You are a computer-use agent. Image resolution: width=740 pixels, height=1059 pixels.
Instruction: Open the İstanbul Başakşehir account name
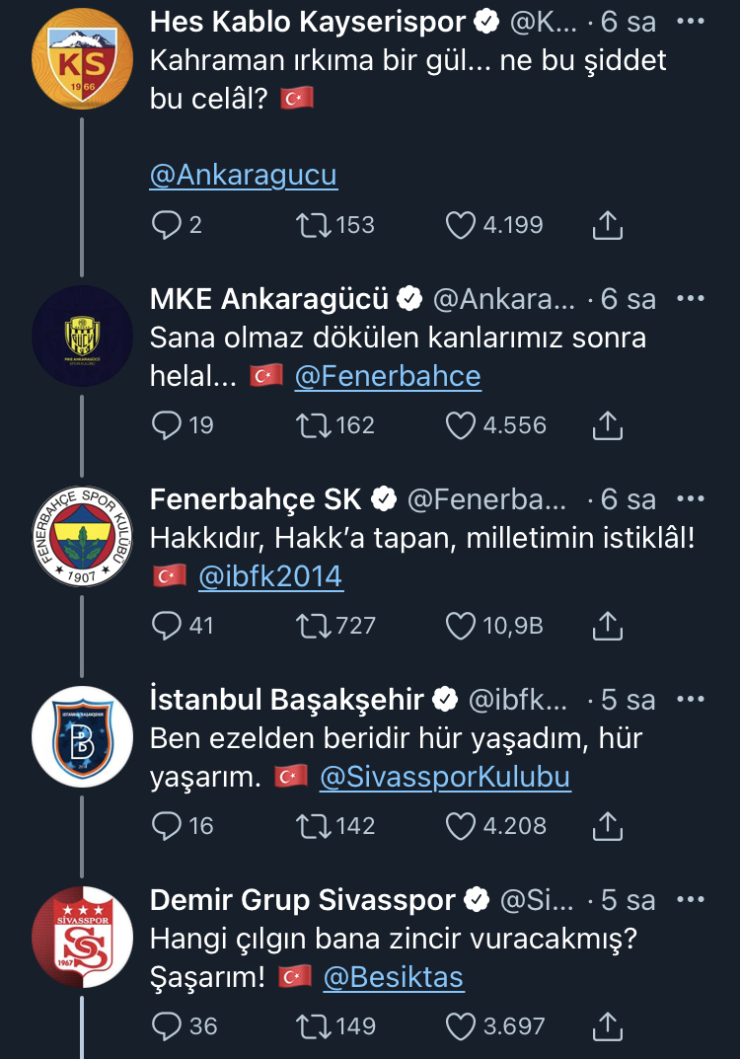[x=287, y=700]
